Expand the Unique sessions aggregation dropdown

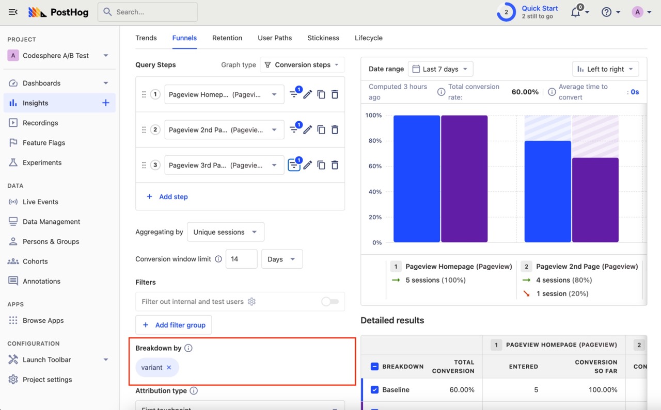pos(225,232)
